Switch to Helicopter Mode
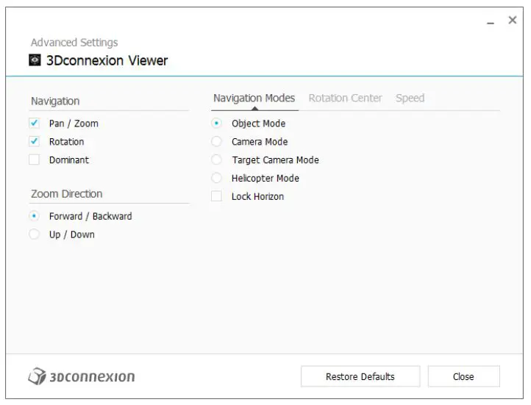 (216, 178)
